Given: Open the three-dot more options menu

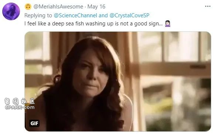Looking at the screenshot, I should 208,6.
